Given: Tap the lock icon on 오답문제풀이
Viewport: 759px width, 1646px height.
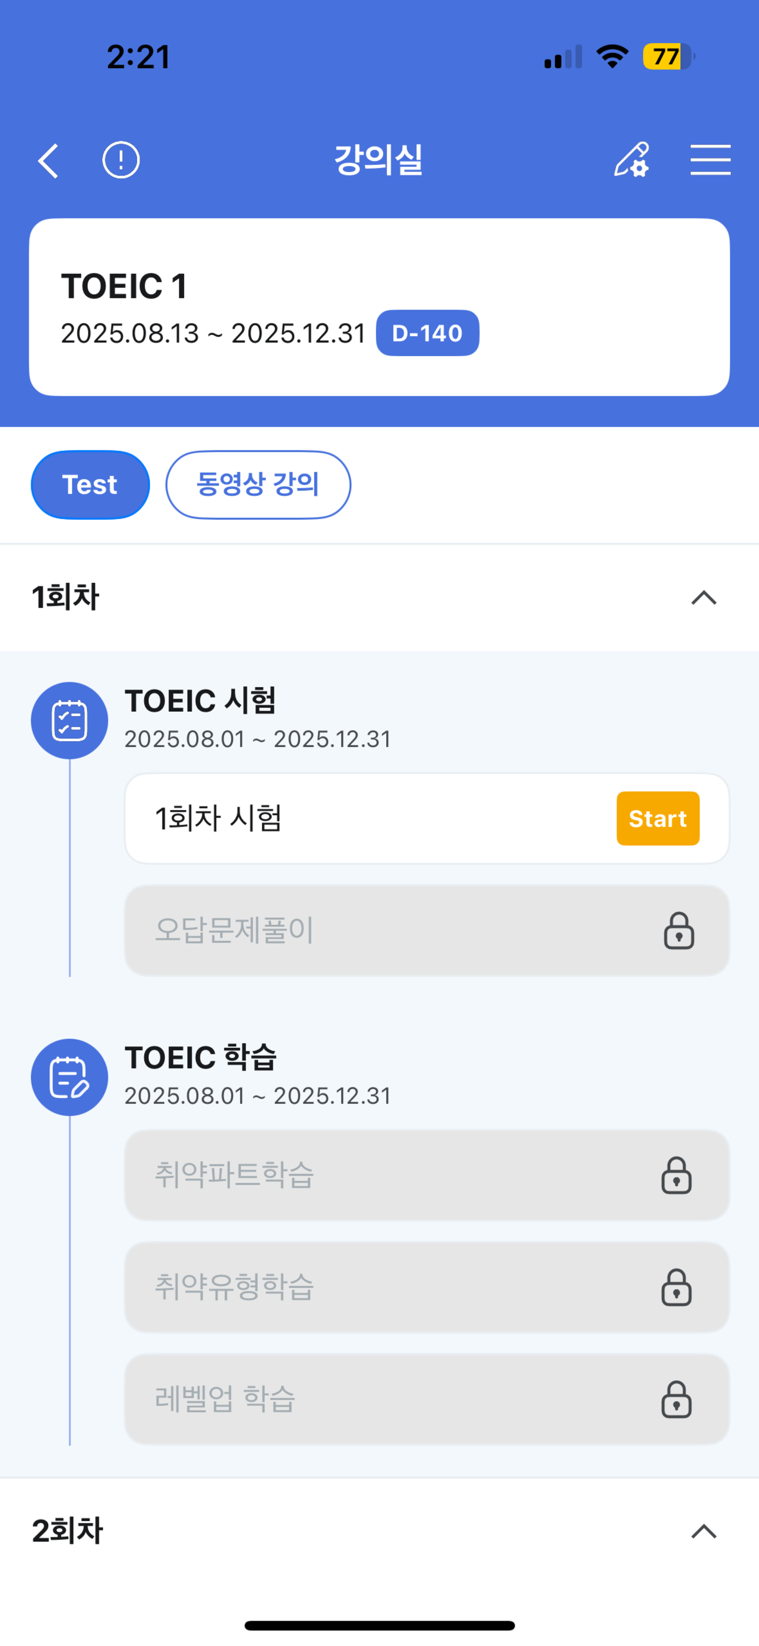Looking at the screenshot, I should [x=678, y=930].
